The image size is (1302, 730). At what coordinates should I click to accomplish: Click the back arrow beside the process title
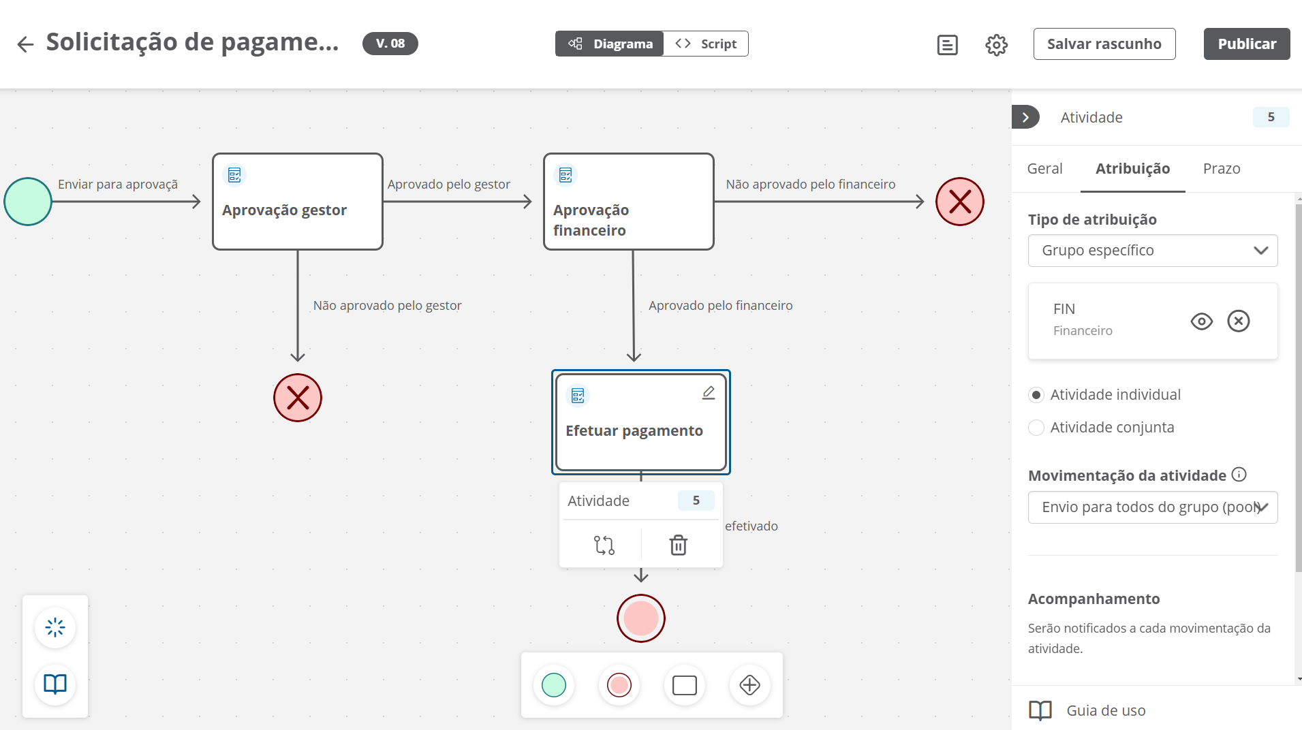pyautogui.click(x=25, y=44)
